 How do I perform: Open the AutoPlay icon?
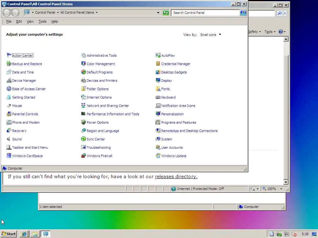(x=158, y=55)
